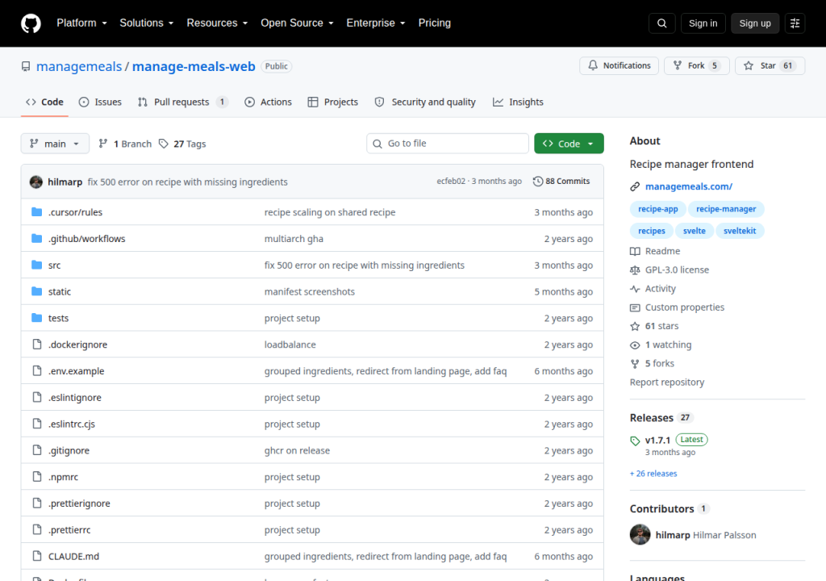Open the managemeals owner link
The width and height of the screenshot is (826, 581).
coord(79,66)
